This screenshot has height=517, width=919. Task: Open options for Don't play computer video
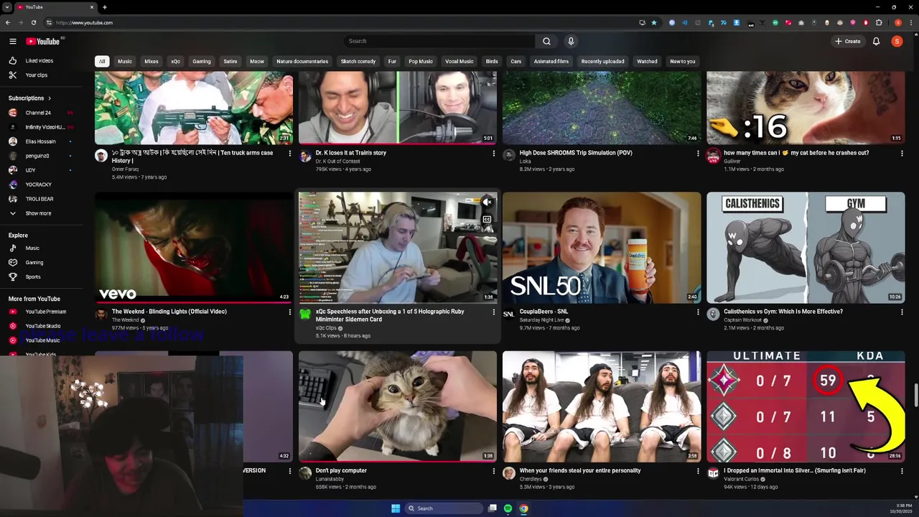coord(493,471)
